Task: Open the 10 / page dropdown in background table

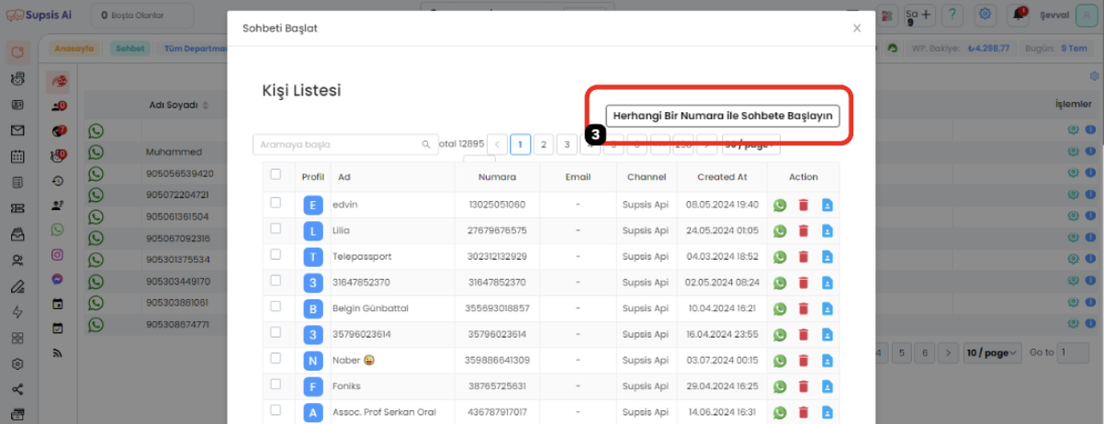Action: pyautogui.click(x=992, y=352)
